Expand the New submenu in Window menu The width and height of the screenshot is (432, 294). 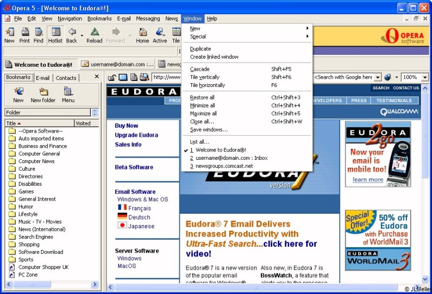click(x=247, y=28)
